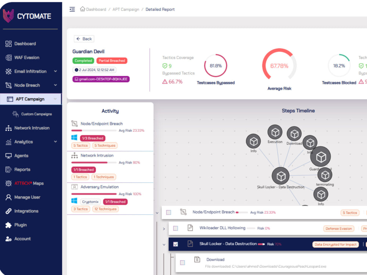The image size is (367, 275).
Task: Click the large Guardian Devil timeline node
Action: pos(321,157)
